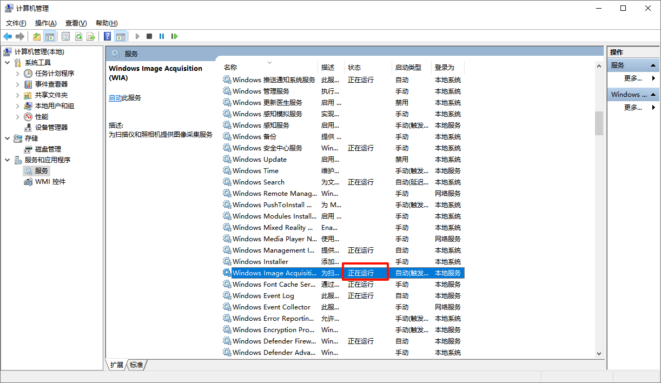Viewport: 661px width, 383px height.
Task: Click the 存储 storage icon in tree
Action: coord(18,138)
